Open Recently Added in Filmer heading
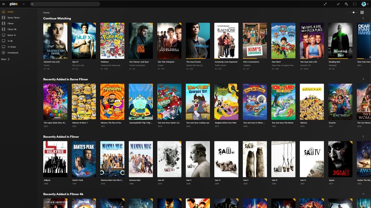This screenshot has height=208, width=371. point(61,137)
